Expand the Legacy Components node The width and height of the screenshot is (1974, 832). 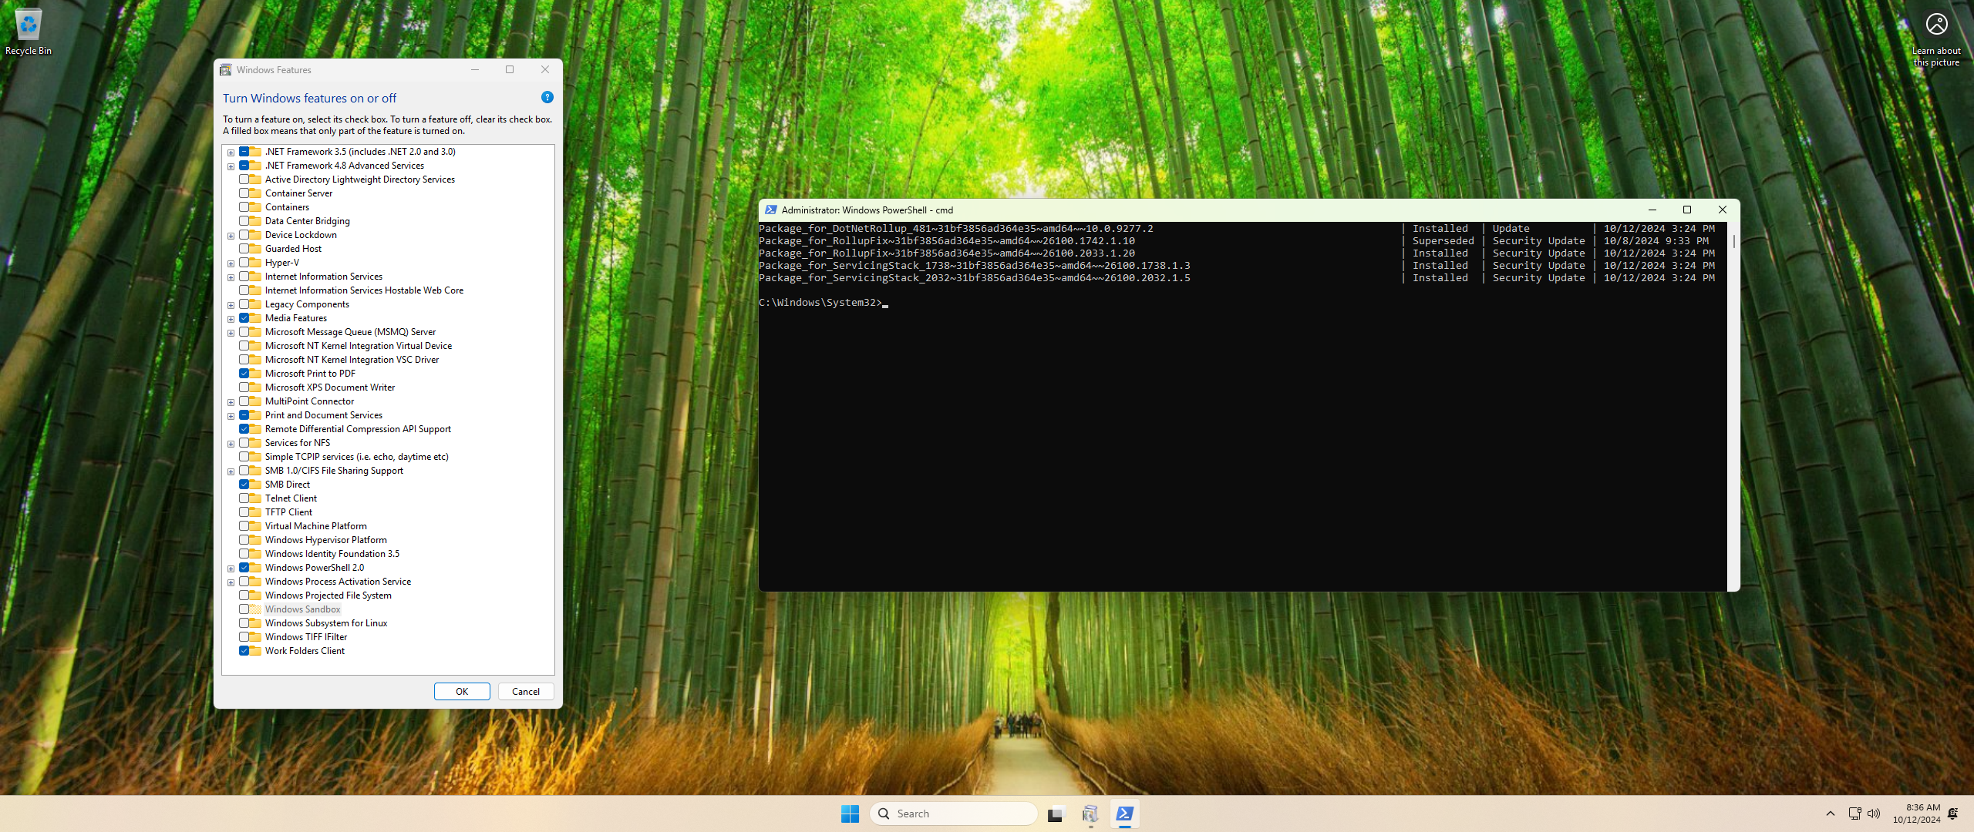[231, 305]
